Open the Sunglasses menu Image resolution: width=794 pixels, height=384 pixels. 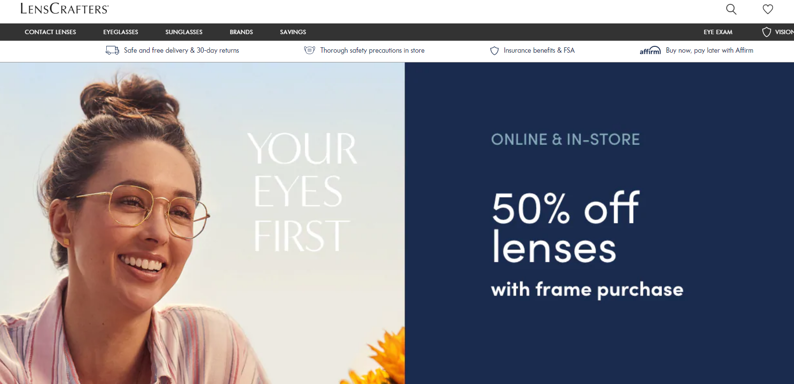point(184,32)
